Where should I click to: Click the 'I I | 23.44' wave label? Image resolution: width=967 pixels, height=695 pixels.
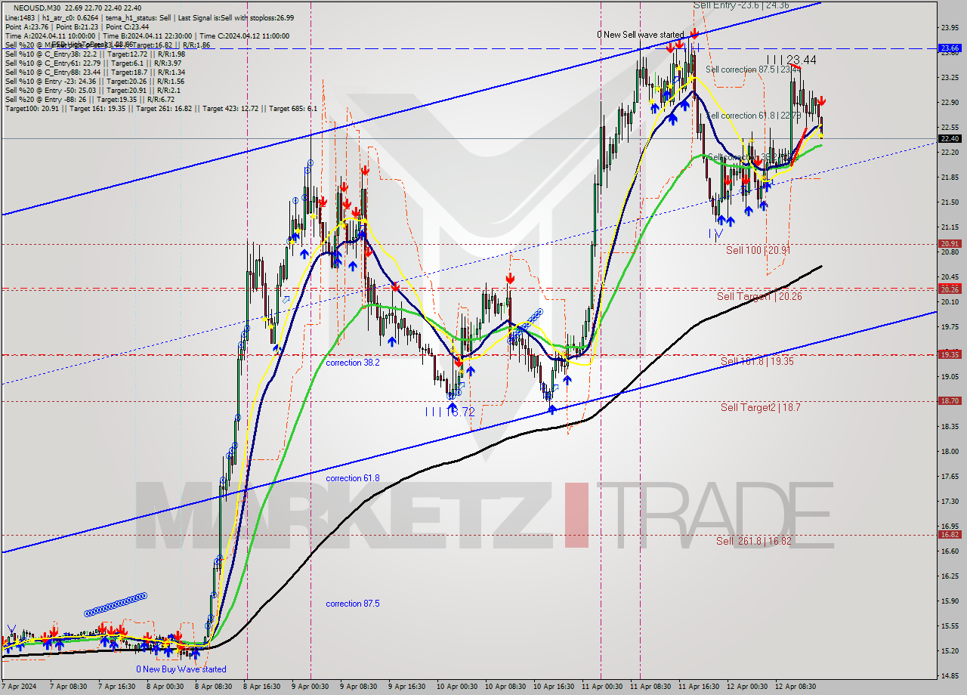coord(791,60)
